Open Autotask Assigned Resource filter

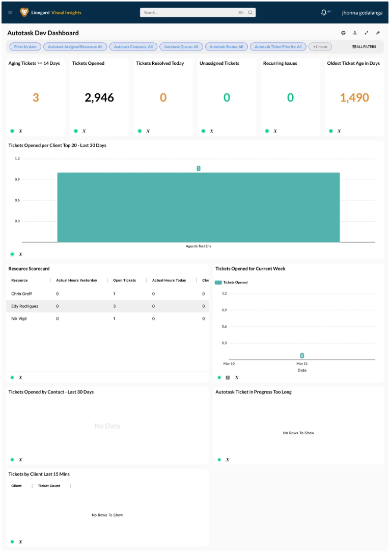pos(75,47)
